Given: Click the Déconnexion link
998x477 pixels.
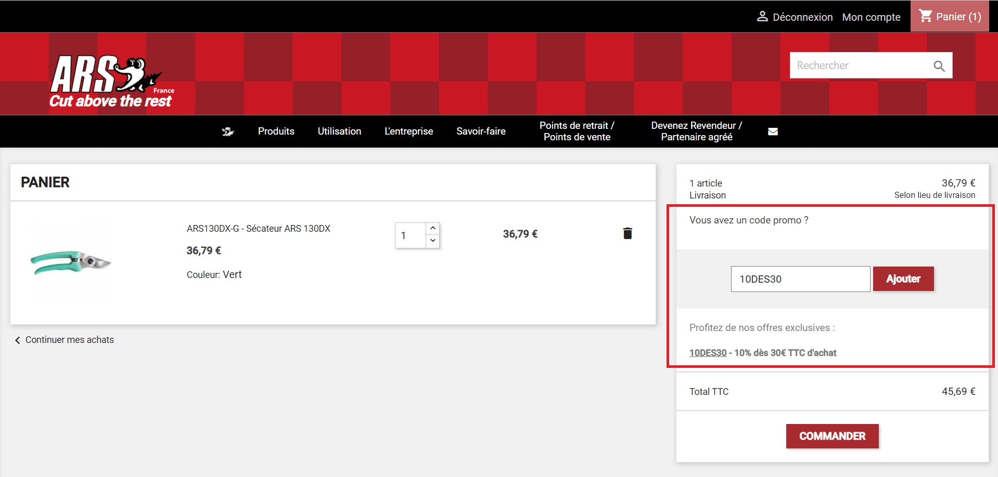Looking at the screenshot, I should pyautogui.click(x=802, y=17).
